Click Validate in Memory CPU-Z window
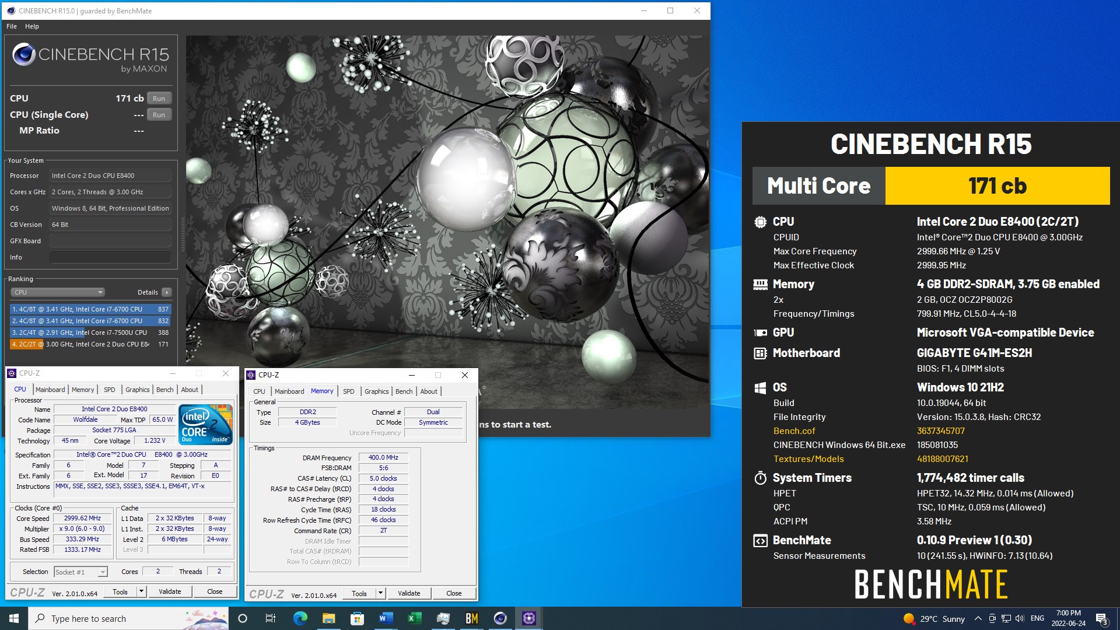This screenshot has width=1120, height=630. pyautogui.click(x=409, y=593)
